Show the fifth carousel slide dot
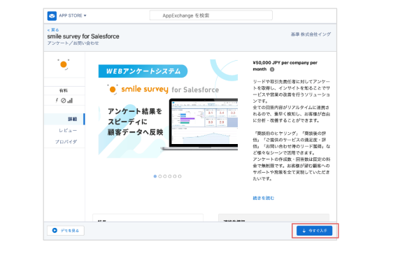 coord(175,176)
